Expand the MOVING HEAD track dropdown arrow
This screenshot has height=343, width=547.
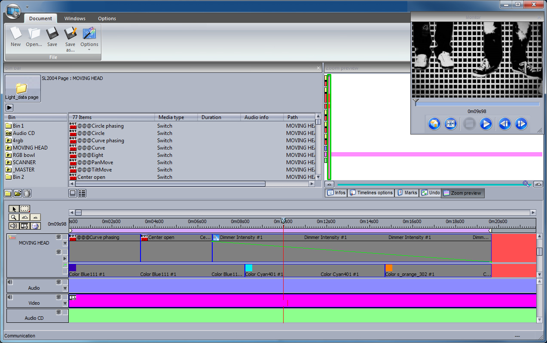coord(65,243)
